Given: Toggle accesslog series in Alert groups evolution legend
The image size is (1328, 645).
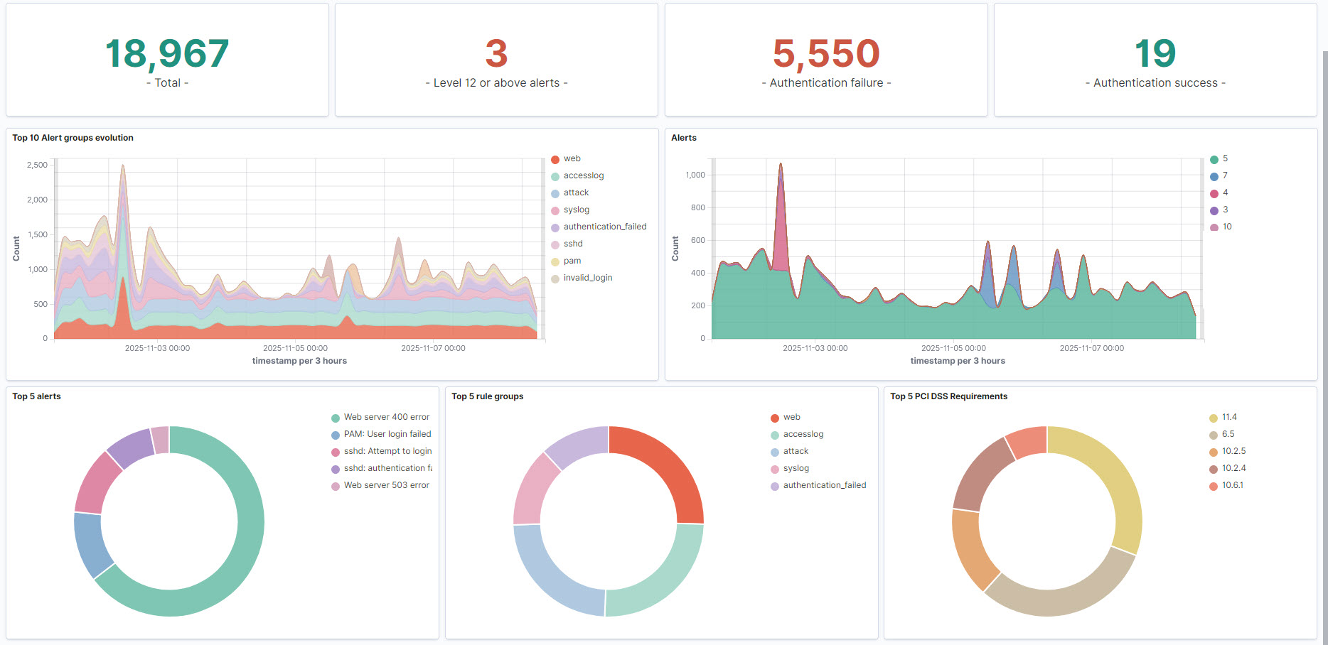Looking at the screenshot, I should [583, 175].
